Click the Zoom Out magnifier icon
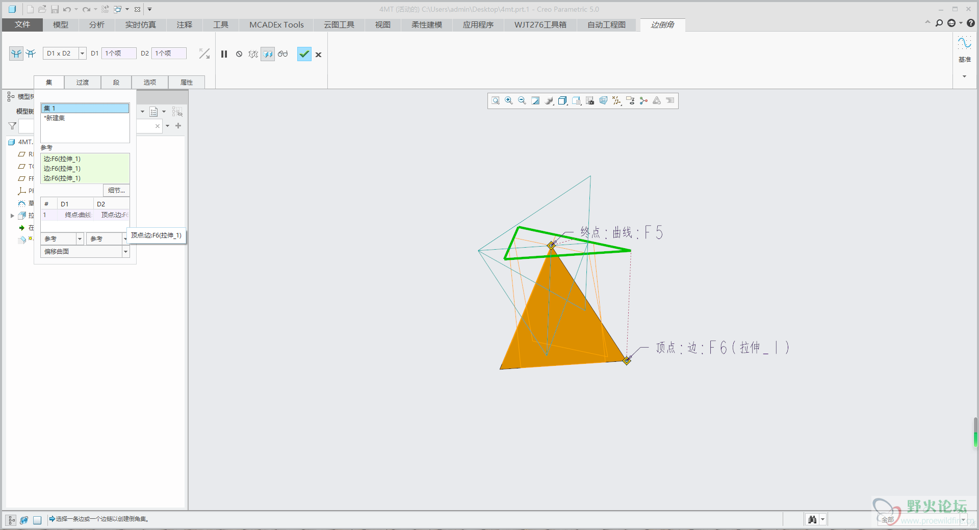The image size is (979, 530). [x=522, y=101]
